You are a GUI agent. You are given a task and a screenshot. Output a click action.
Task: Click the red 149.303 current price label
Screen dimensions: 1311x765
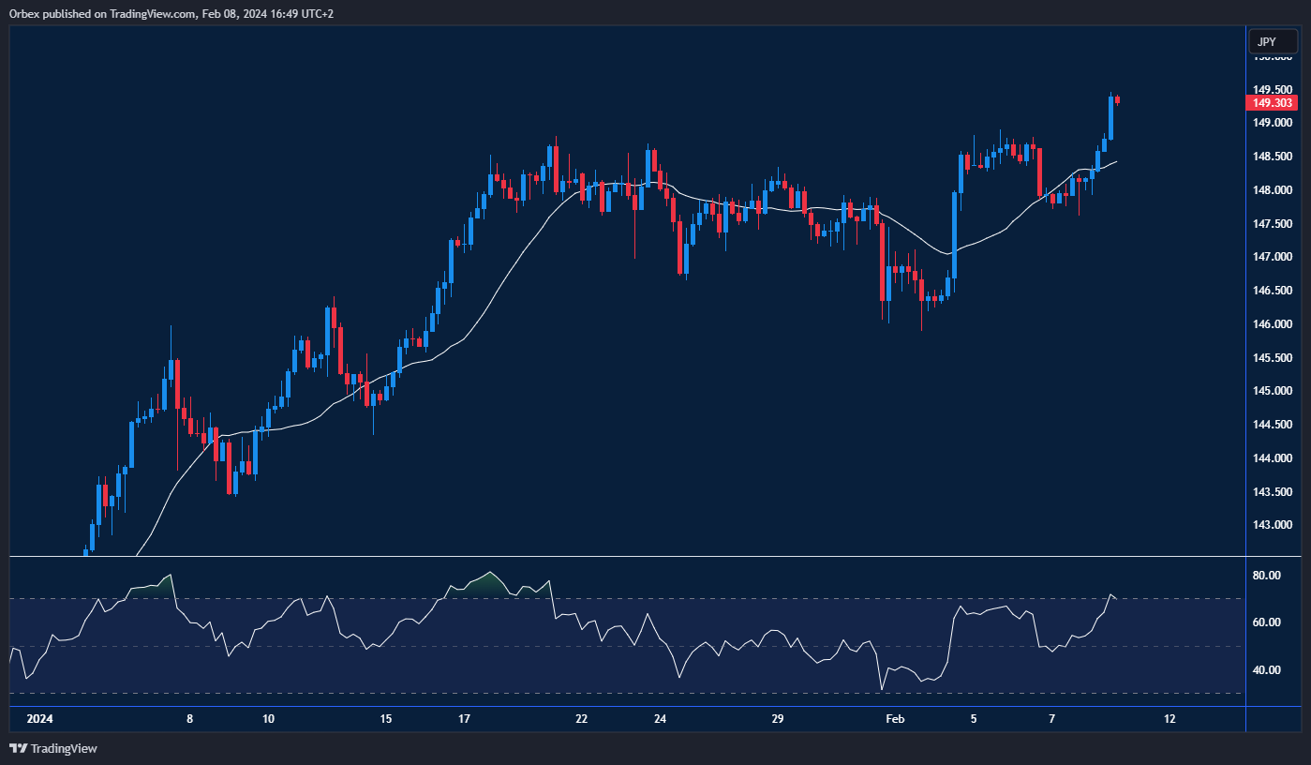[1273, 103]
